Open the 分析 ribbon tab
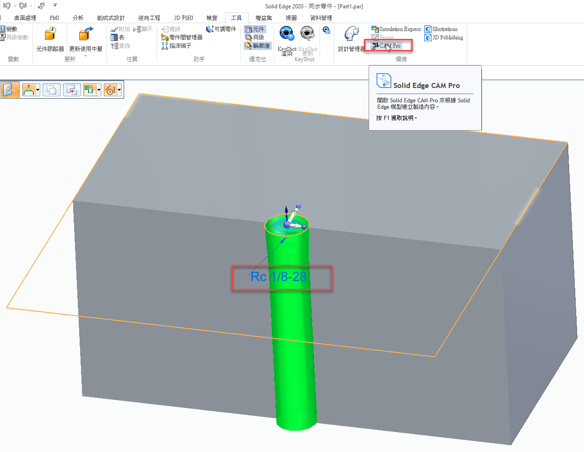This screenshot has width=584, height=452. (78, 18)
